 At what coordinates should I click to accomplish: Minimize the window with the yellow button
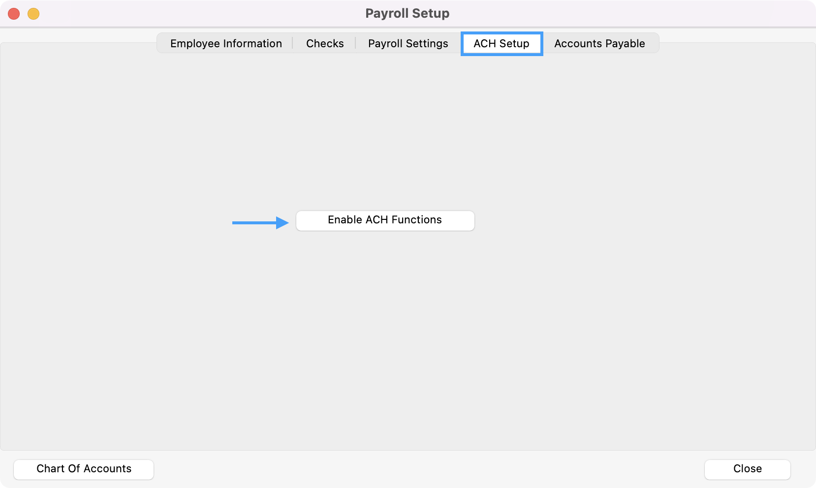click(x=33, y=14)
